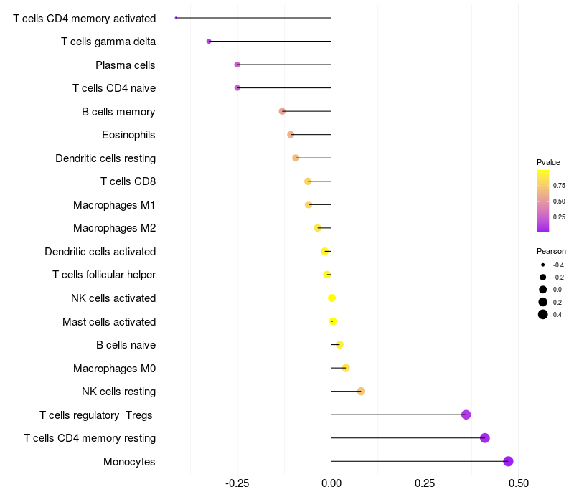
Task: Click the Pvalue legend title
Action: 548,162
